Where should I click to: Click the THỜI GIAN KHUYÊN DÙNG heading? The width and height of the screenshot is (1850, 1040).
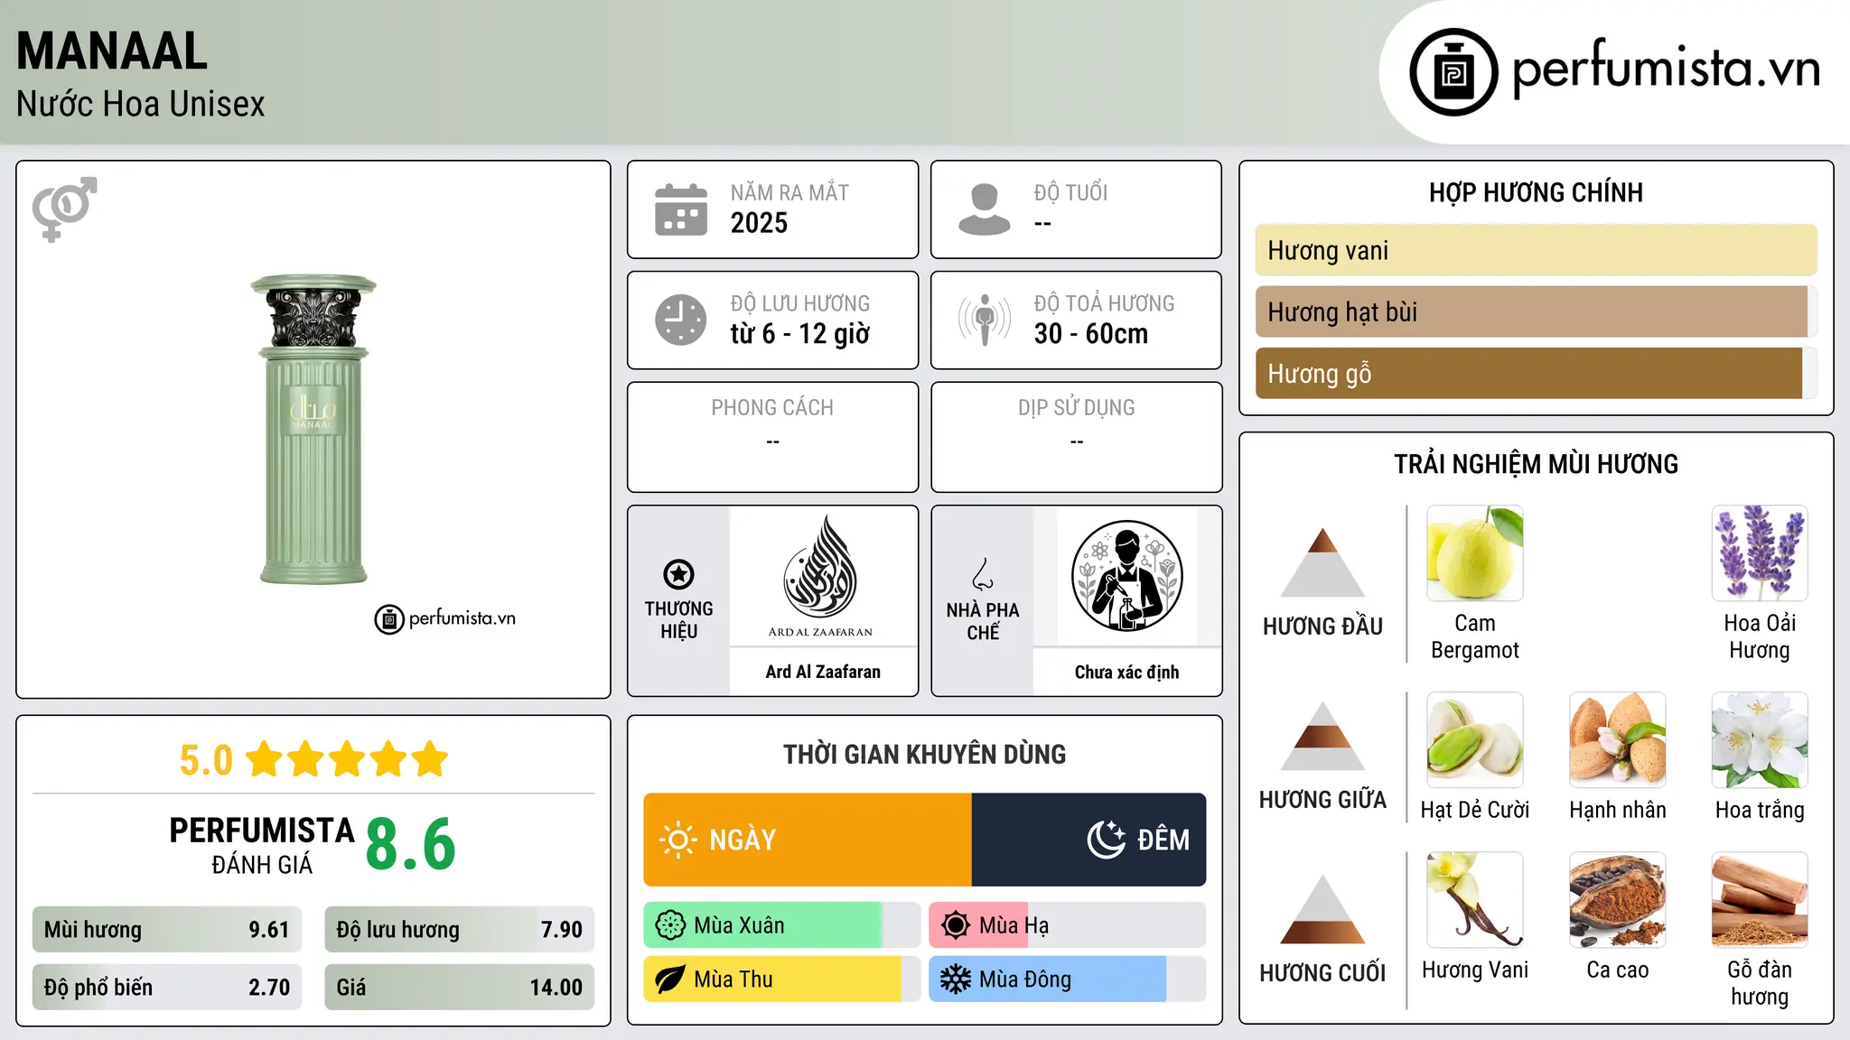924,754
